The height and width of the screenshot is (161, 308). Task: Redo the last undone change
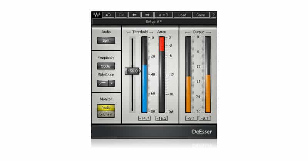pyautogui.click(x=121, y=15)
